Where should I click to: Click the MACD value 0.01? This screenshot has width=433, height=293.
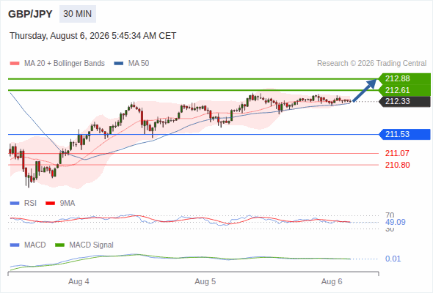393,259
